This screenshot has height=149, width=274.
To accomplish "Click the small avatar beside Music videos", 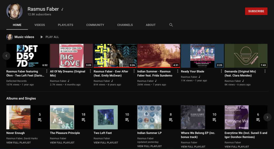I will [x=10, y=37].
